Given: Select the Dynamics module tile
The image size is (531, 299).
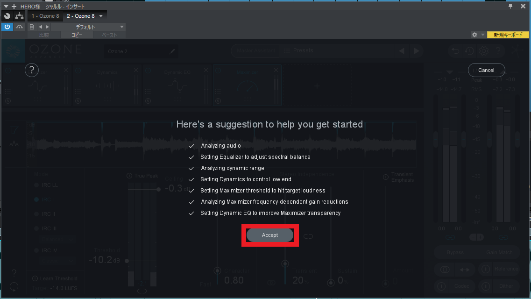Looking at the screenshot, I should point(107,85).
